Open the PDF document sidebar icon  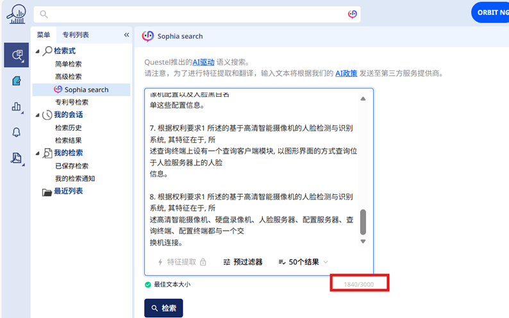click(16, 158)
